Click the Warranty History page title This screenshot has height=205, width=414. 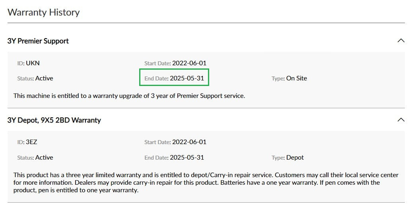click(x=44, y=12)
